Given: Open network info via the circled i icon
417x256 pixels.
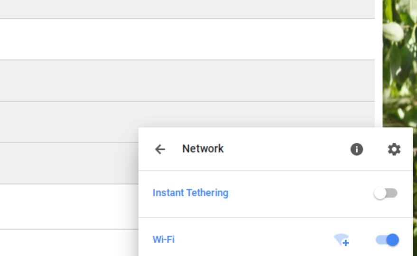Looking at the screenshot, I should click(357, 149).
